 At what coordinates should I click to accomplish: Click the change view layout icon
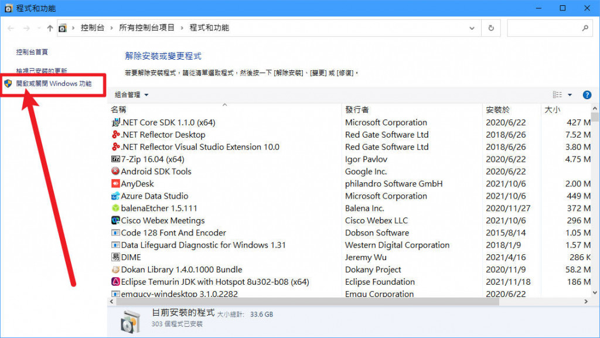coord(557,95)
